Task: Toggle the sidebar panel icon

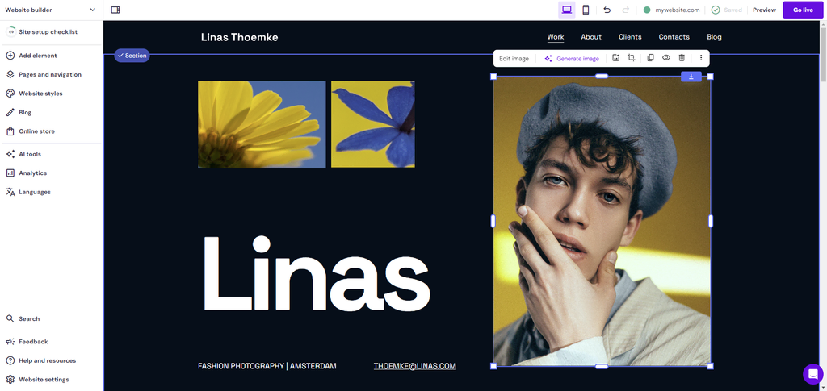Action: click(115, 10)
